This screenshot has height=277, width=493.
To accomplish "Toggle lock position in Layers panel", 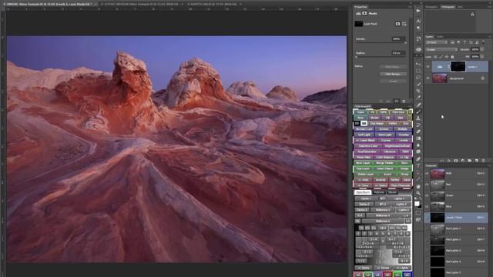I will click(447, 57).
